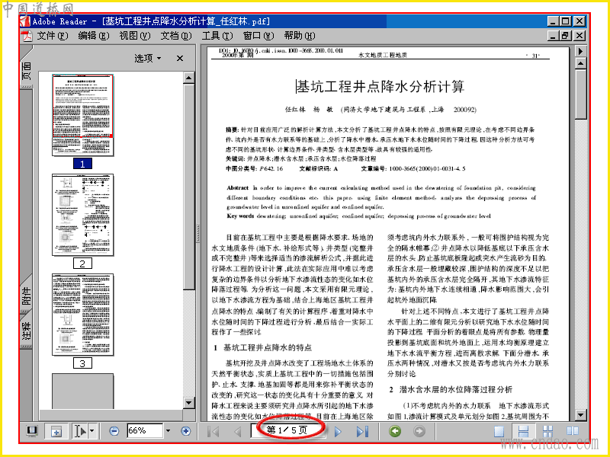Go to next page arrow

(338, 431)
